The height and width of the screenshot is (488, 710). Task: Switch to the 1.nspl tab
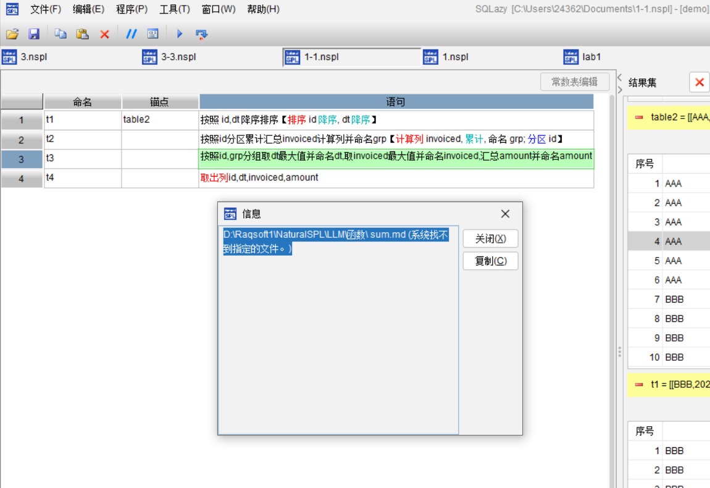tap(491, 57)
